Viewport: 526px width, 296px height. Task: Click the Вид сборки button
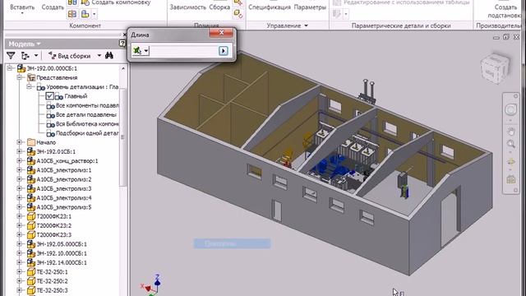tap(70, 56)
